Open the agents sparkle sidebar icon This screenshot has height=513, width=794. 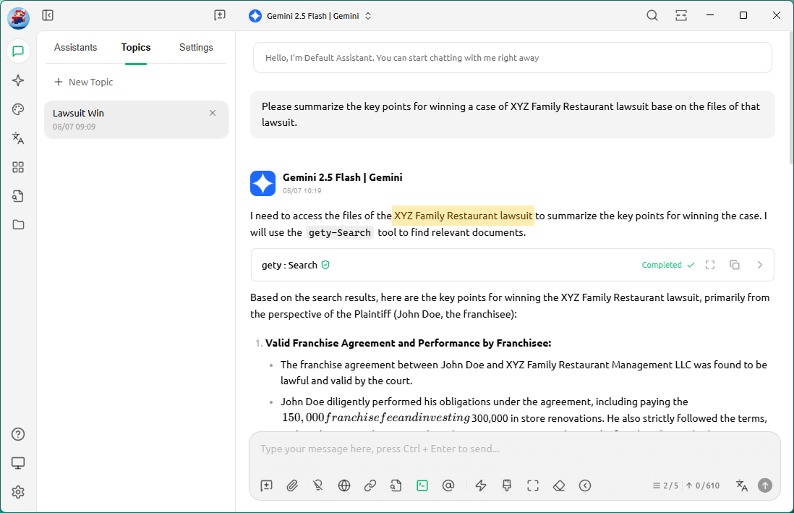18,80
